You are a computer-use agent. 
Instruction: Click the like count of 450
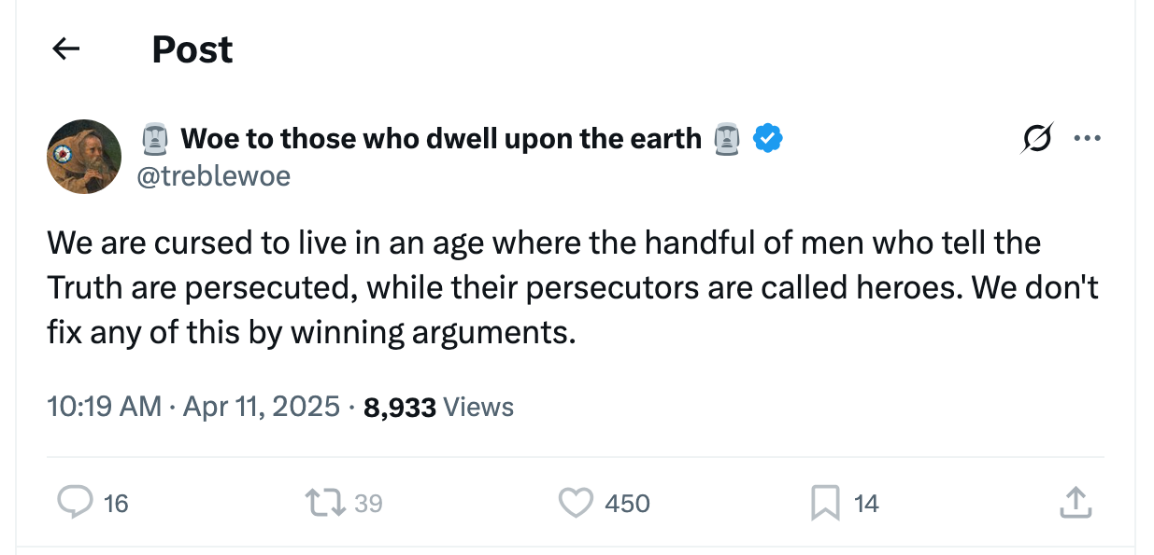[627, 505]
